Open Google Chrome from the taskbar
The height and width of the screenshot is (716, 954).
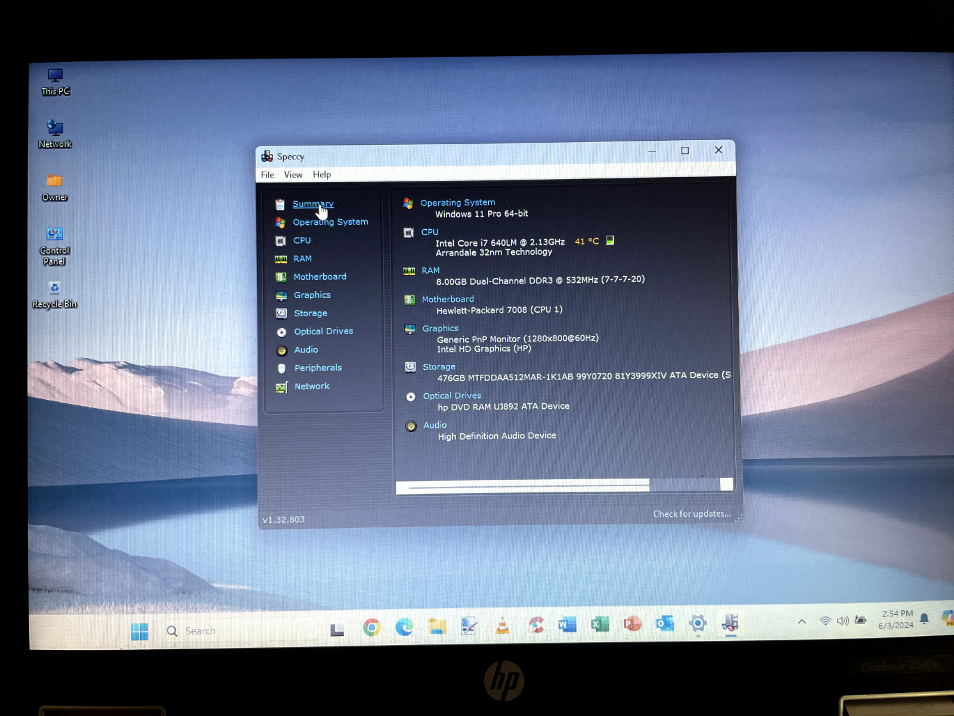[x=371, y=627]
